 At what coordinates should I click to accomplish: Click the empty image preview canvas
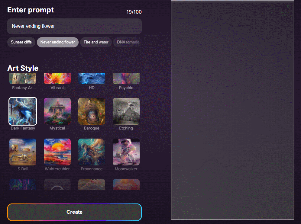tap(232, 110)
